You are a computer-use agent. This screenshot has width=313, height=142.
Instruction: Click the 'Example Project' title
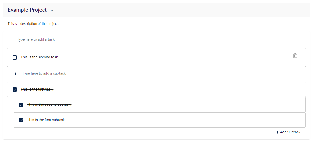(27, 10)
